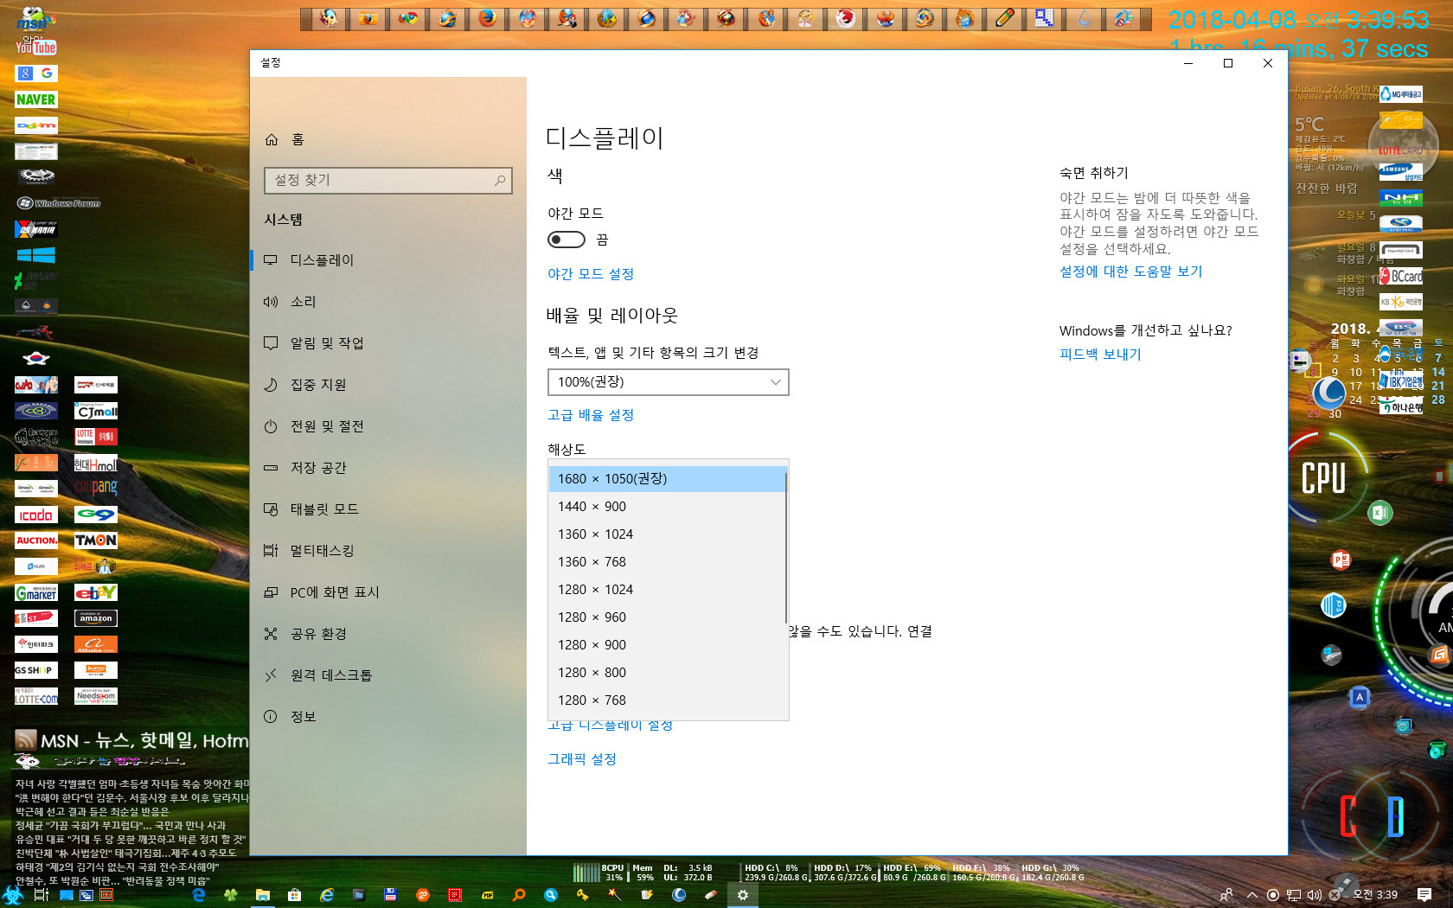1453x908 pixels.
Task: Open the PowerPoint icon in right launcher
Action: click(x=1341, y=560)
